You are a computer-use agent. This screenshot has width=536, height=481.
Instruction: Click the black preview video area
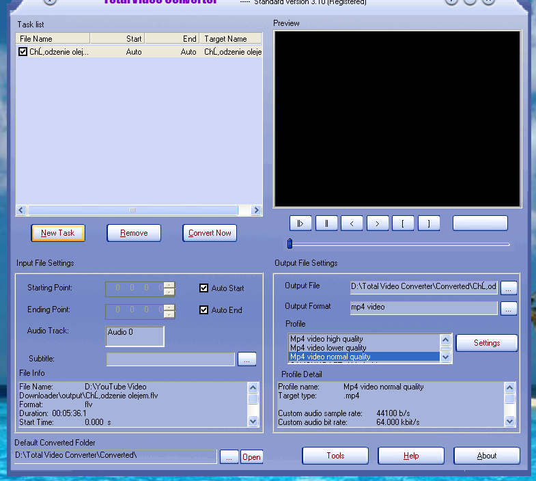[x=397, y=119]
